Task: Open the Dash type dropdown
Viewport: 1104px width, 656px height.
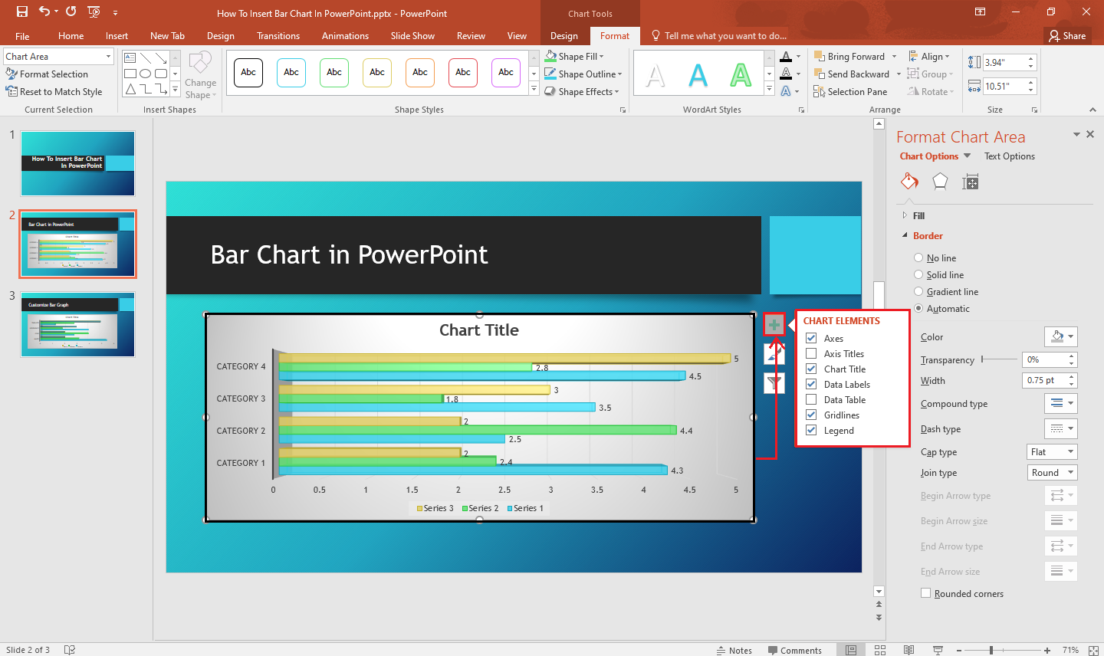Action: (x=1060, y=428)
